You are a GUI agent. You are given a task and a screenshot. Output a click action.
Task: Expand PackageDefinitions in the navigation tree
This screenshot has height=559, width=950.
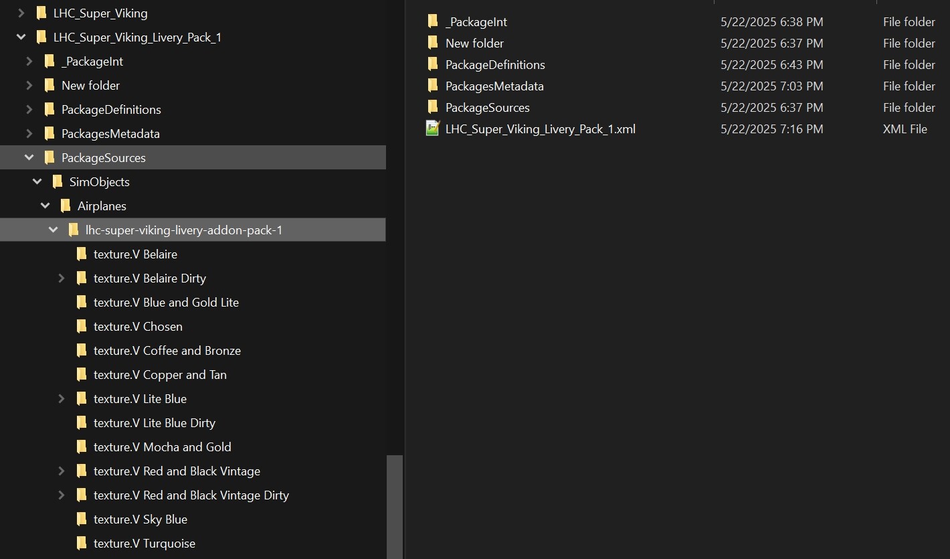[29, 109]
